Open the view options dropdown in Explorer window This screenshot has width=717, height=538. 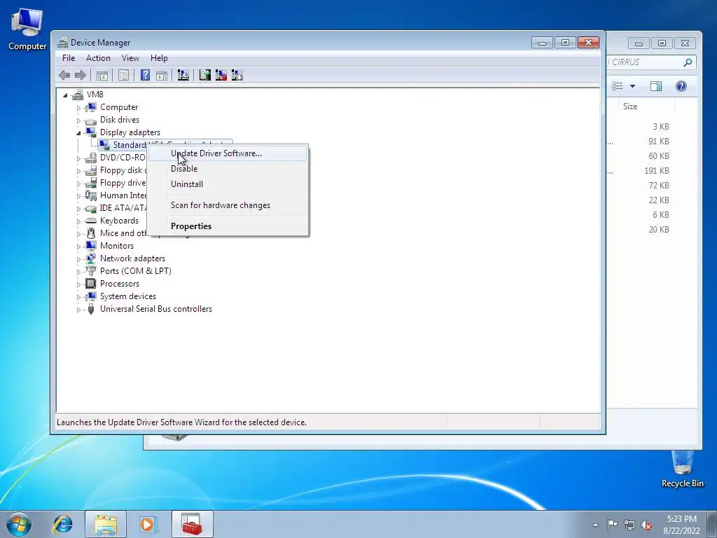[x=632, y=86]
